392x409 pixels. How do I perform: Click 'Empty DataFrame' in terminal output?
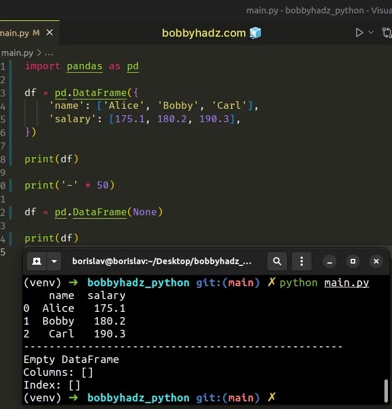point(71,360)
